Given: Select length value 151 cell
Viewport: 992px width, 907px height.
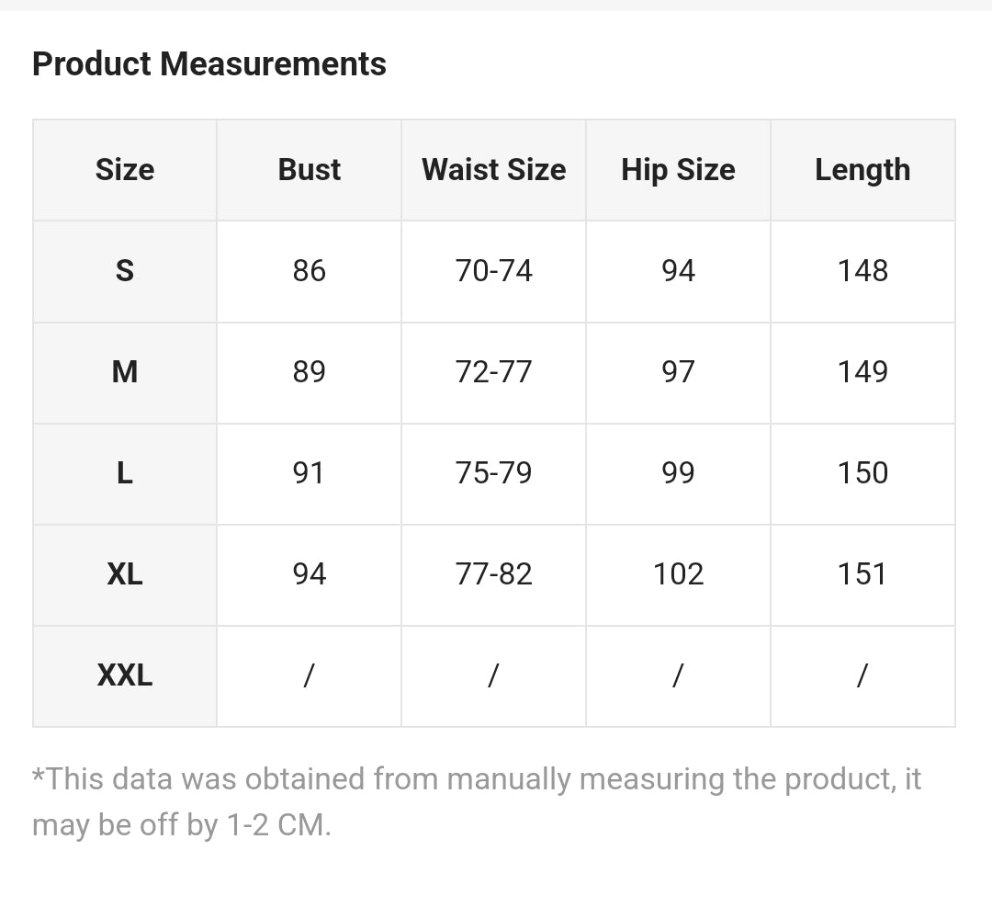Looking at the screenshot, I should tap(862, 575).
